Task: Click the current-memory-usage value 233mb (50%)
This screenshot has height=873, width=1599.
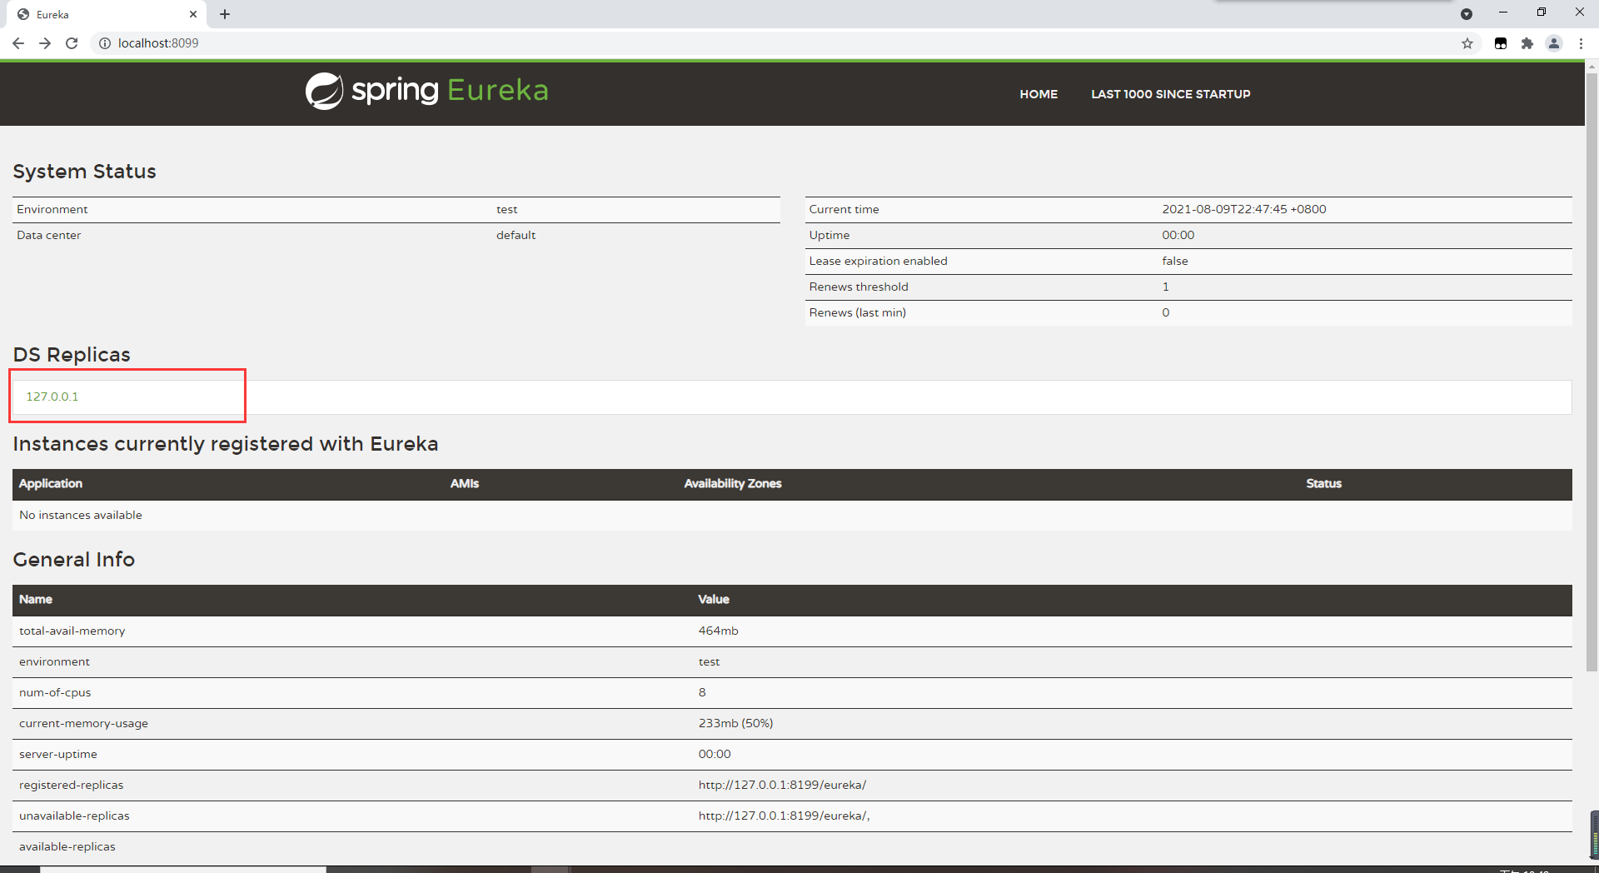Action: click(735, 723)
